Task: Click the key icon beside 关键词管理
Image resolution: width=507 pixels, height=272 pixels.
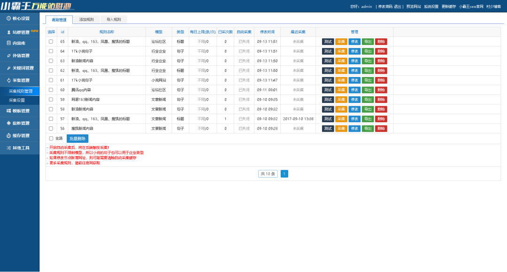Action: [x=8, y=68]
